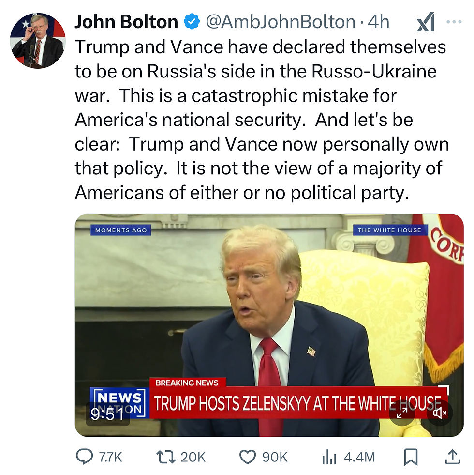Tap the repost arrows icon
The image size is (474, 475).
pos(166,457)
